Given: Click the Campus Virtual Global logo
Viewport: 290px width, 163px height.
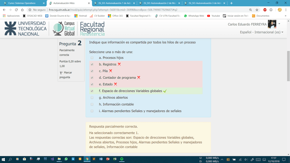Looking at the screenshot, I should coord(64,29).
